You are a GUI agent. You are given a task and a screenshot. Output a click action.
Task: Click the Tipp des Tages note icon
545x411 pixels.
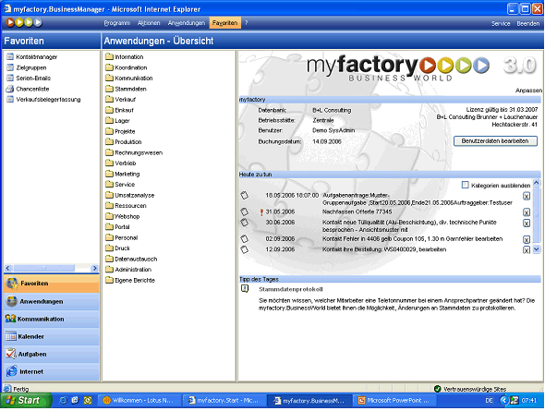[245, 289]
